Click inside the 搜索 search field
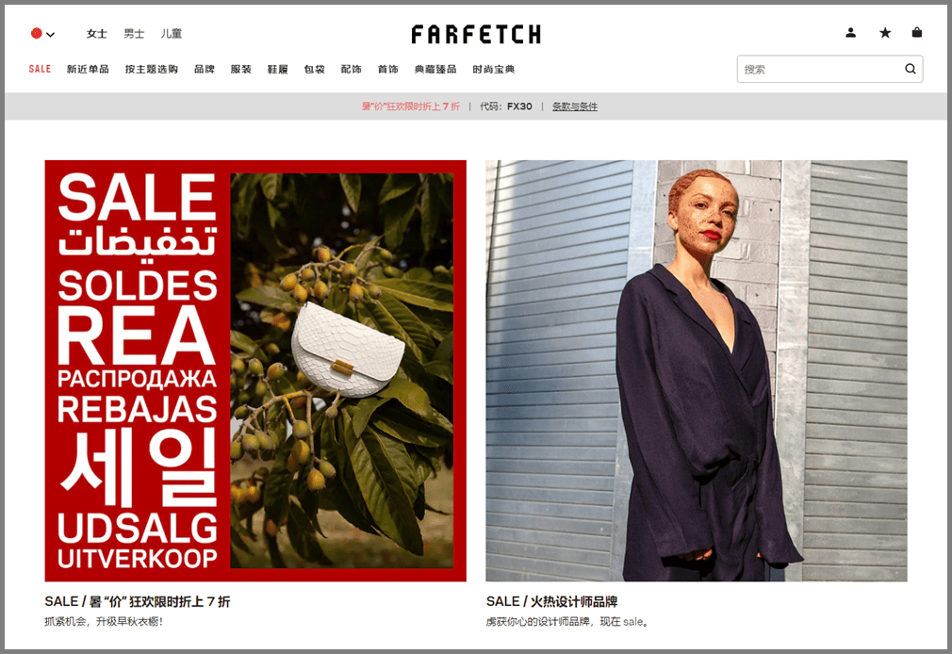Viewport: 952px width, 654px height. pos(820,69)
